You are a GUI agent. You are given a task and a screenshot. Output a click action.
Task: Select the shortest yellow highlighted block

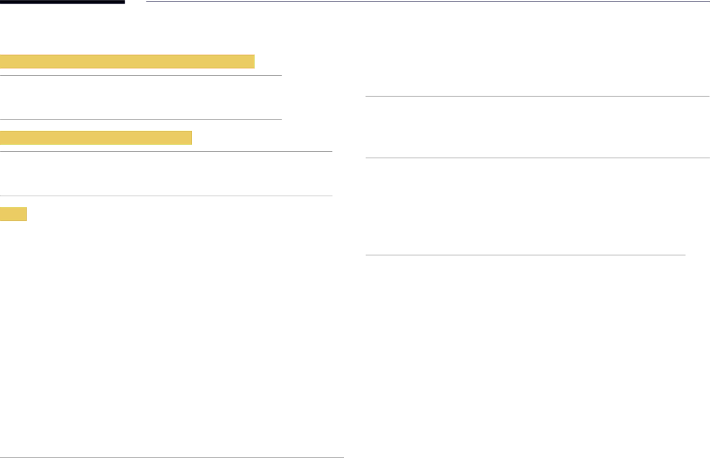click(x=13, y=214)
